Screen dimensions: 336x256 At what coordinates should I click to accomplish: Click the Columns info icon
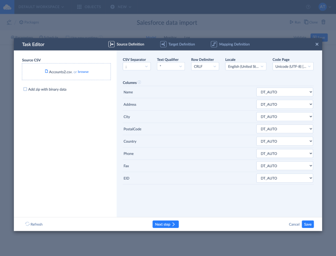pos(139,82)
